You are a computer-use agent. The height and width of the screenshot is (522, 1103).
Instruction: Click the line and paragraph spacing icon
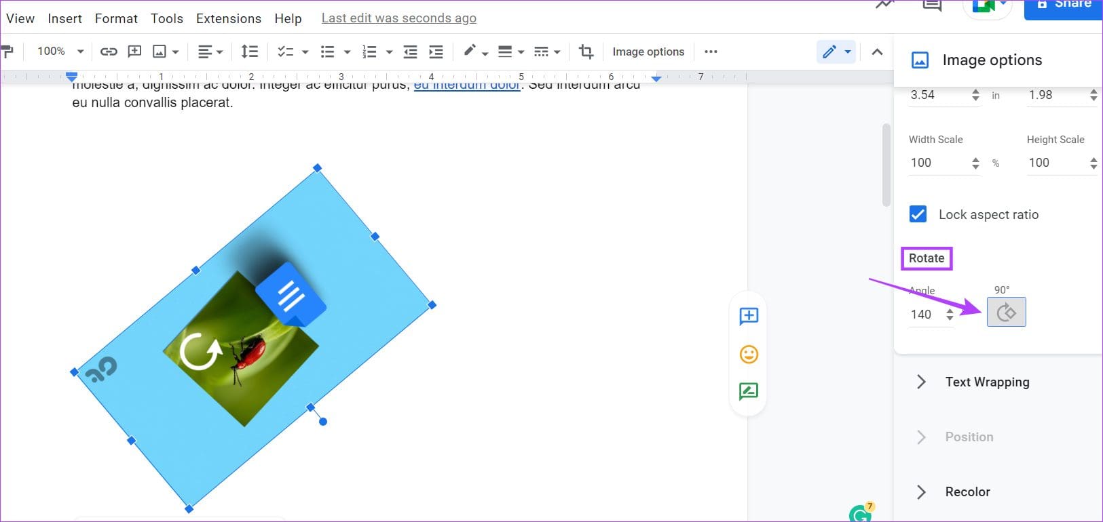(x=250, y=52)
